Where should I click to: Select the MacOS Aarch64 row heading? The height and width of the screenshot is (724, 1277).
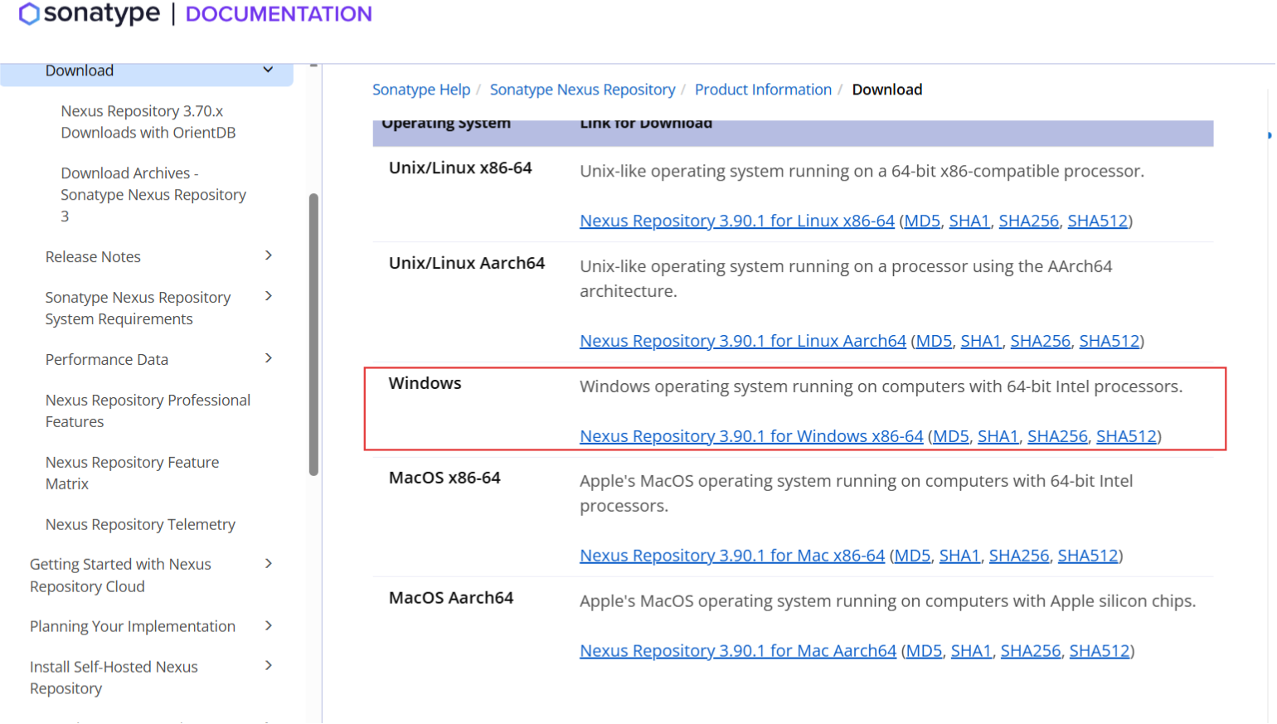(x=451, y=598)
